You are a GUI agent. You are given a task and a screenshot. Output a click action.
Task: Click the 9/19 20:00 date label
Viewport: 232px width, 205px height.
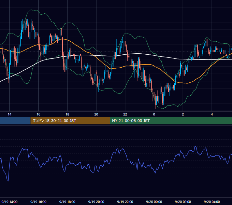pyautogui.click(x=96, y=202)
